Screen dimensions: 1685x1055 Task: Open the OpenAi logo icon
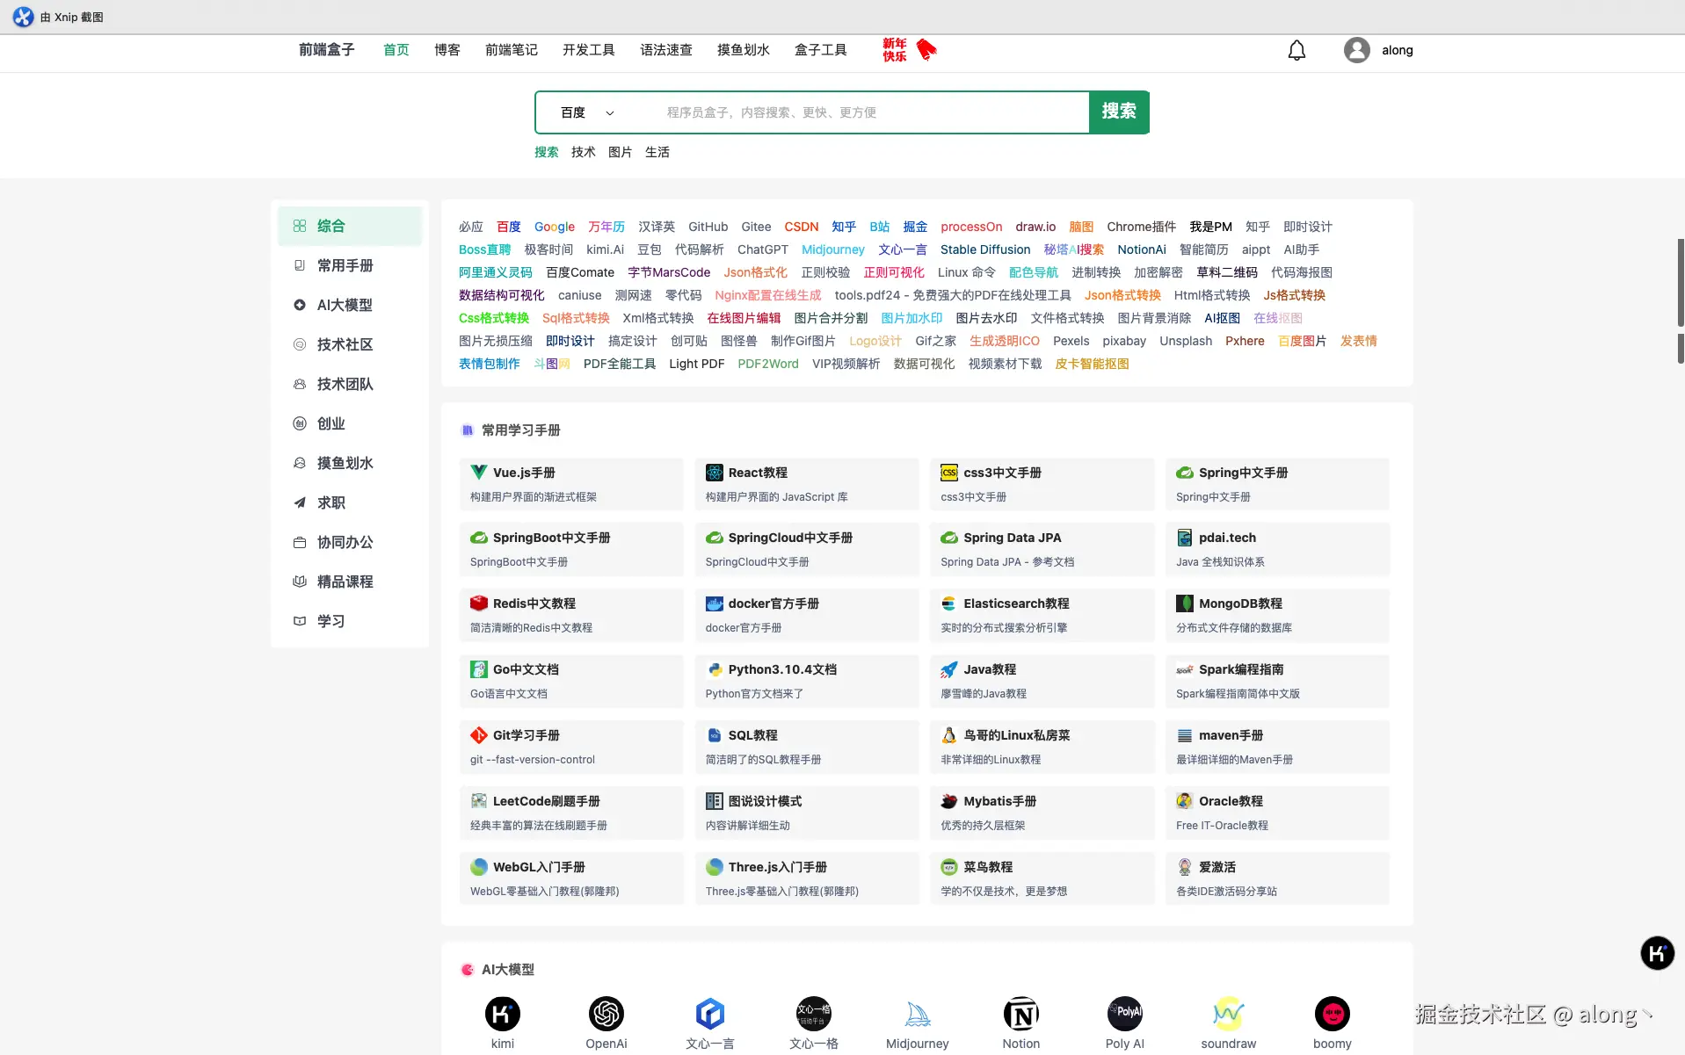[606, 1014]
